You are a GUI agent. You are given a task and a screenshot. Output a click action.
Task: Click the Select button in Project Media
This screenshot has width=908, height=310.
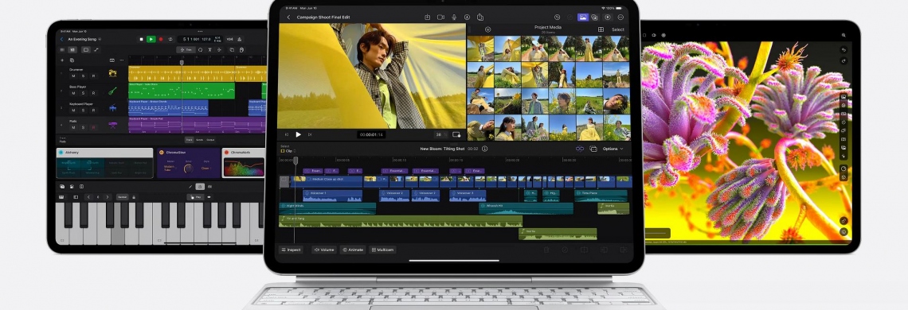pyautogui.click(x=618, y=29)
